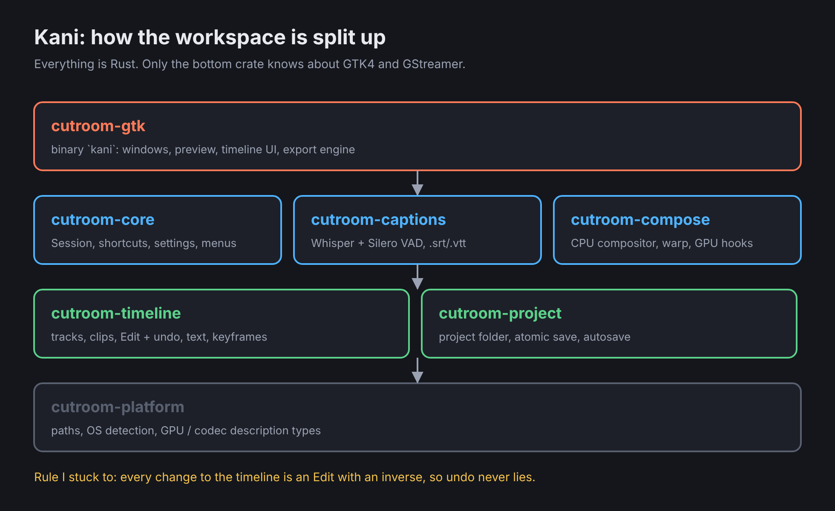
Task: Select 'tracks, clips, Edit + undo' description
Action: point(159,337)
